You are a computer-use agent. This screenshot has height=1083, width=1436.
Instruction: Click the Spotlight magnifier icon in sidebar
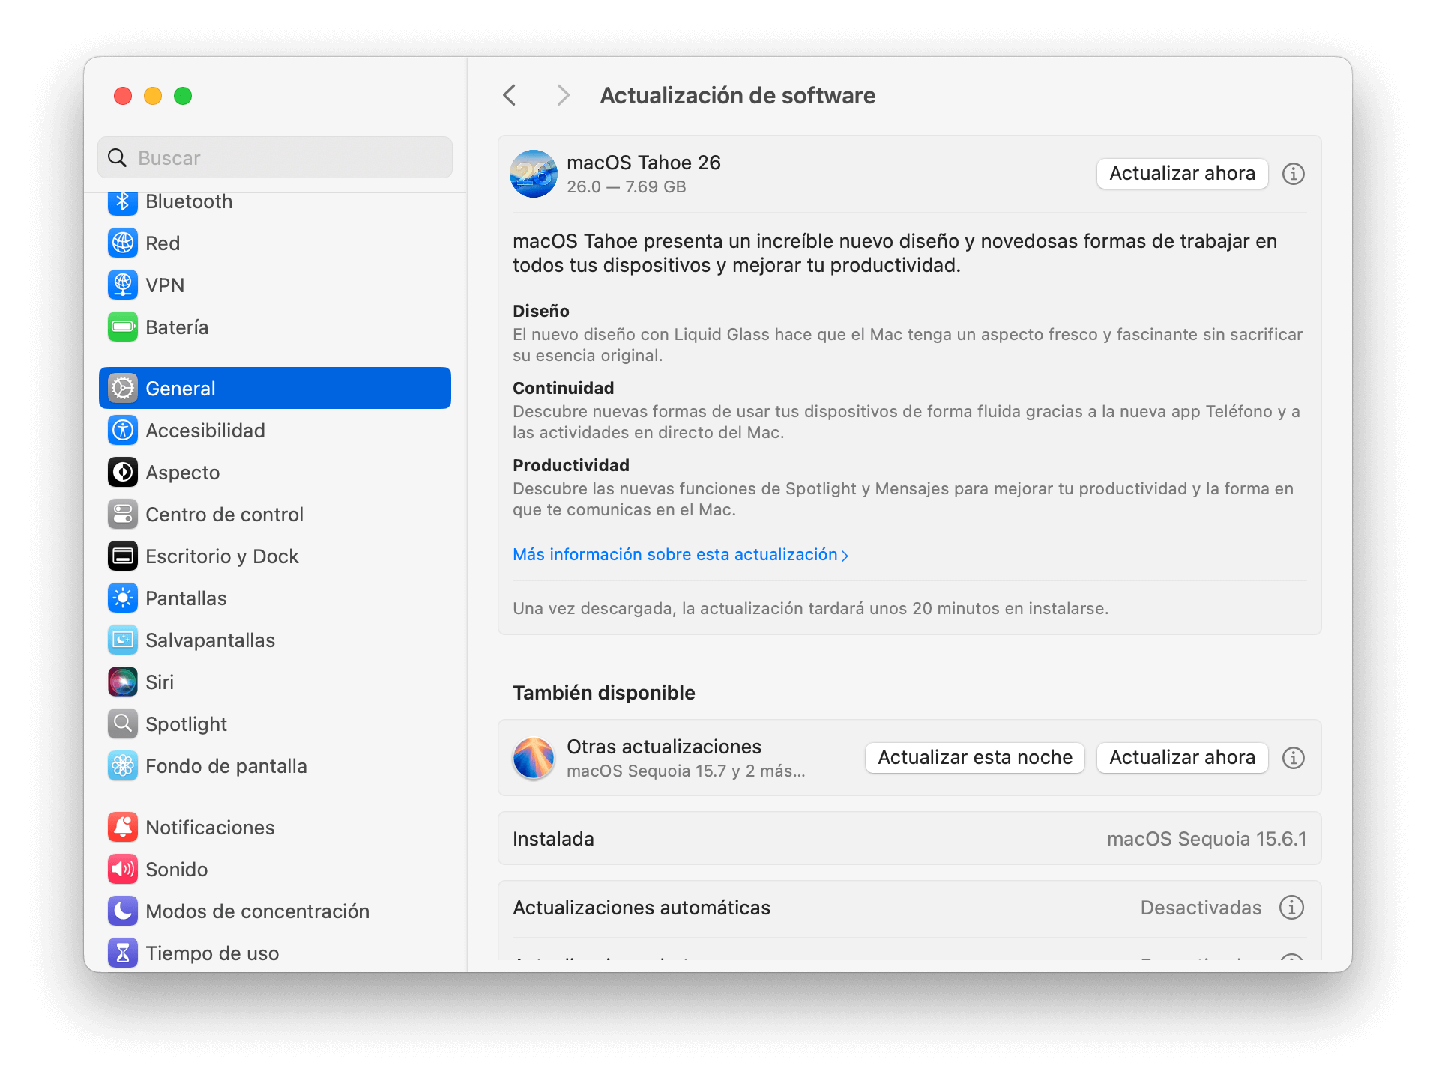[123, 724]
